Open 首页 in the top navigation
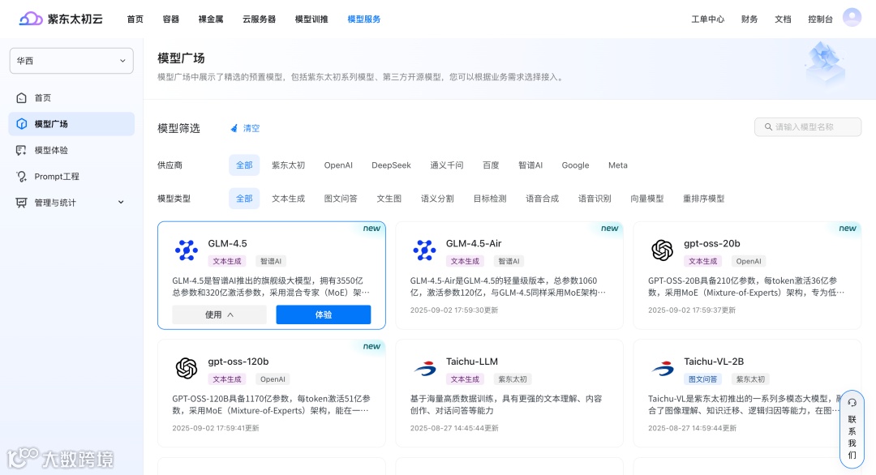Image resolution: width=876 pixels, height=475 pixels. 135,19
